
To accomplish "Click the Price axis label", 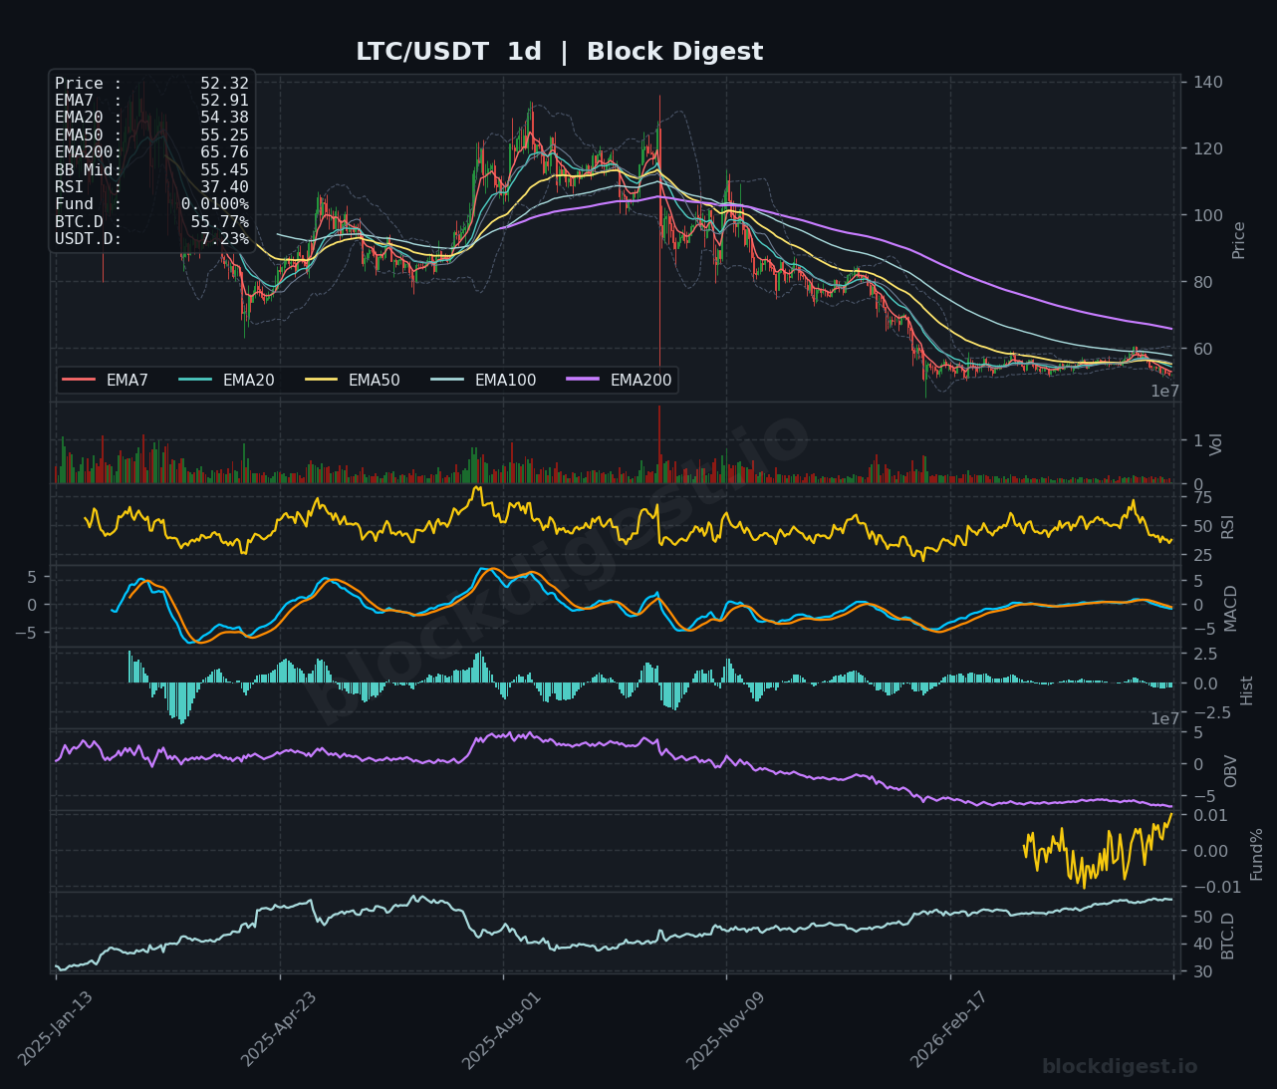I will tap(1239, 240).
